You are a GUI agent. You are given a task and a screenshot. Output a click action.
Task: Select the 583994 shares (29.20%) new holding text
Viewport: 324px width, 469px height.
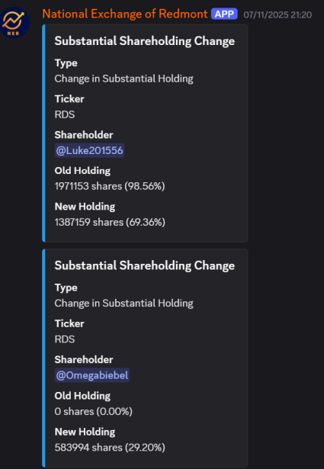(110, 448)
